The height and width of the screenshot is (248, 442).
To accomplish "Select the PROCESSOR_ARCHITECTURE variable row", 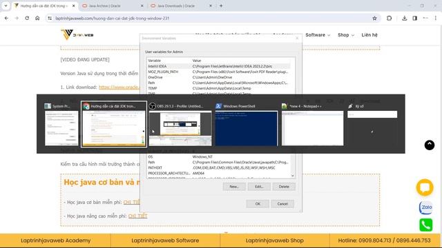I will coord(219,173).
